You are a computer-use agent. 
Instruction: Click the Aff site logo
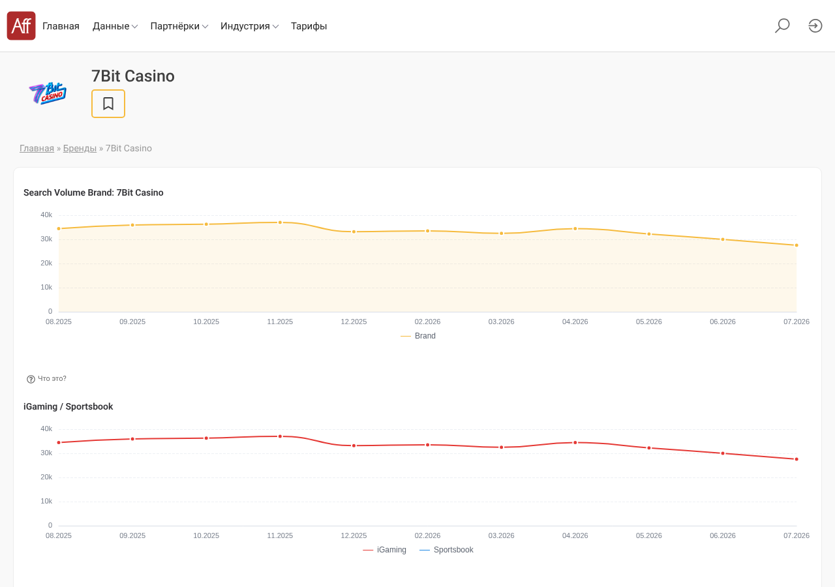click(x=21, y=26)
